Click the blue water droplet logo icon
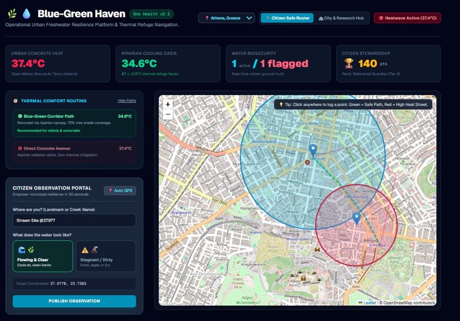 [26, 14]
